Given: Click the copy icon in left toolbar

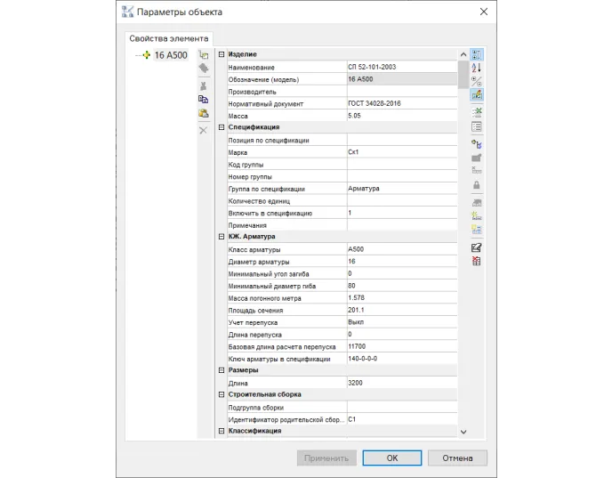Looking at the screenshot, I should click(x=203, y=99).
